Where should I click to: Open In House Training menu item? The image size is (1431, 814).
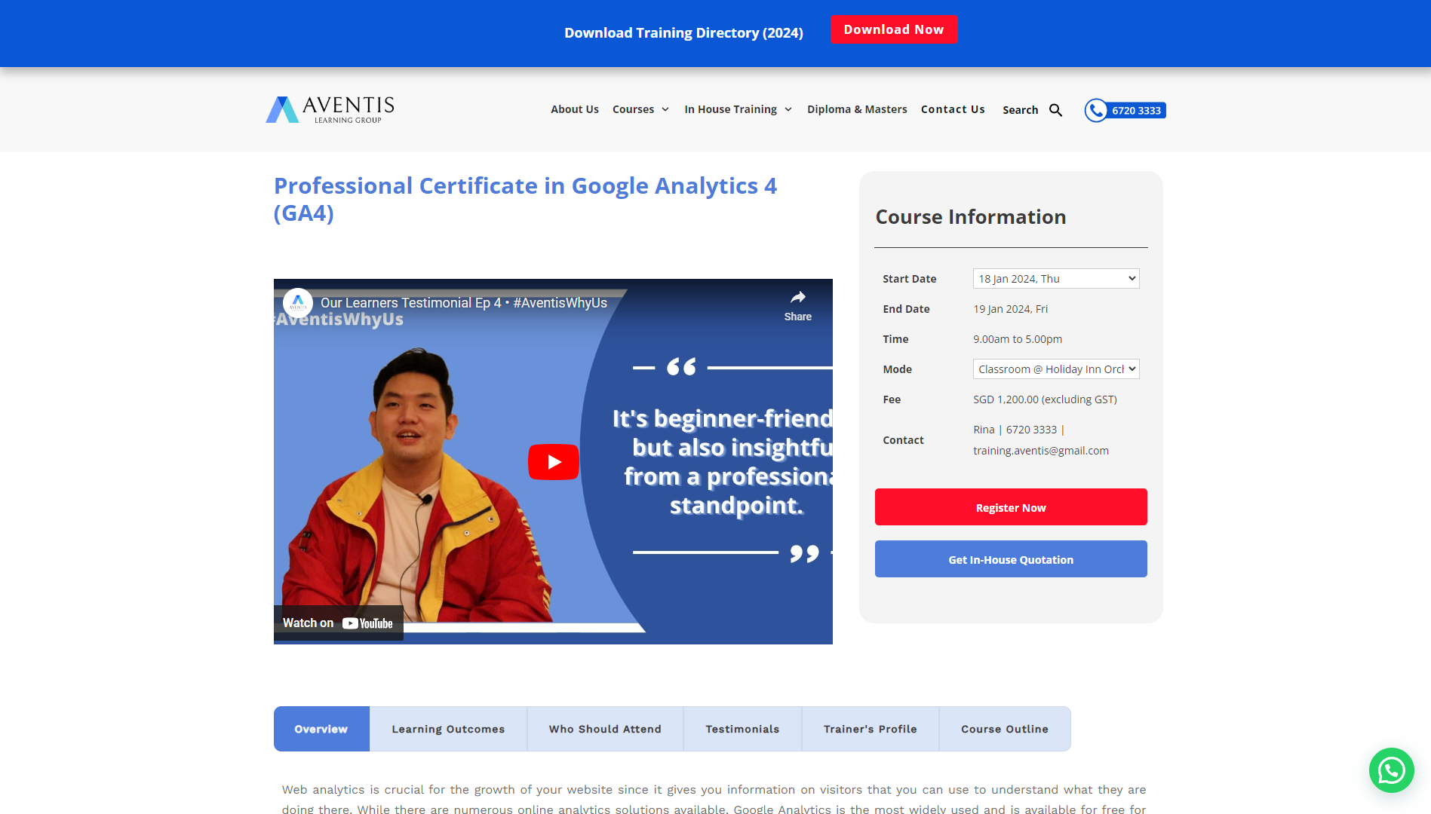730,109
